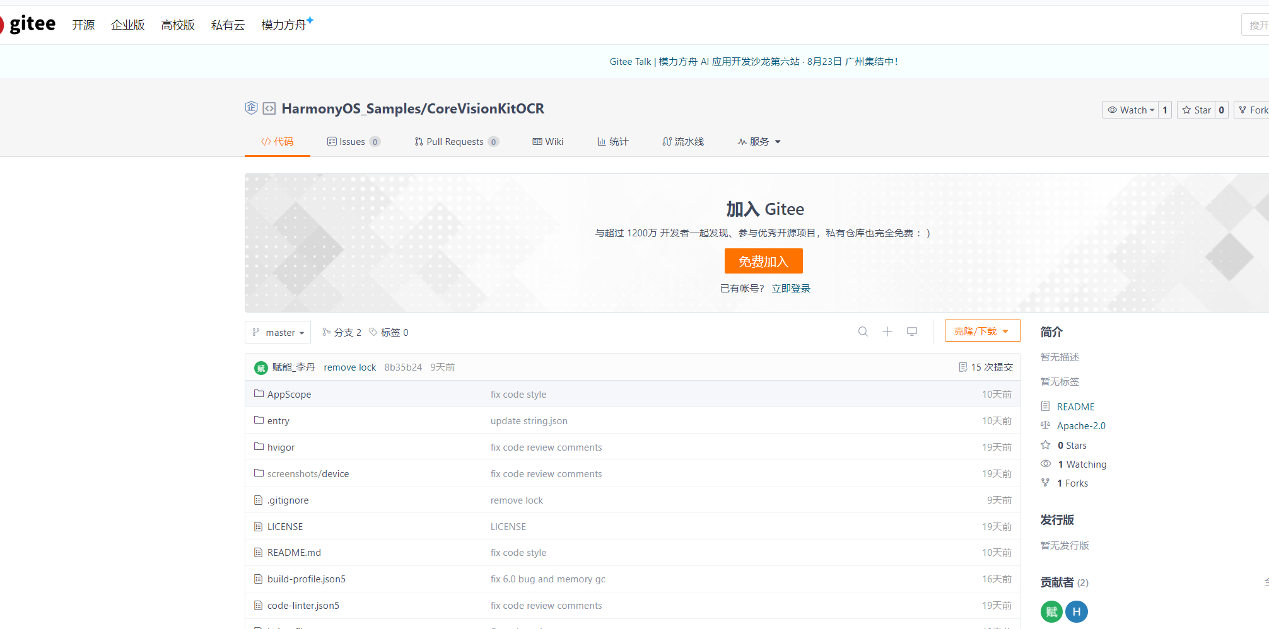Switch to the Pull Requests tab
This screenshot has height=629, width=1269.
(x=456, y=141)
